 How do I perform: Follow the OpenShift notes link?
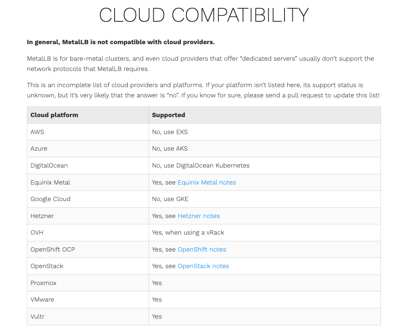tap(202, 249)
